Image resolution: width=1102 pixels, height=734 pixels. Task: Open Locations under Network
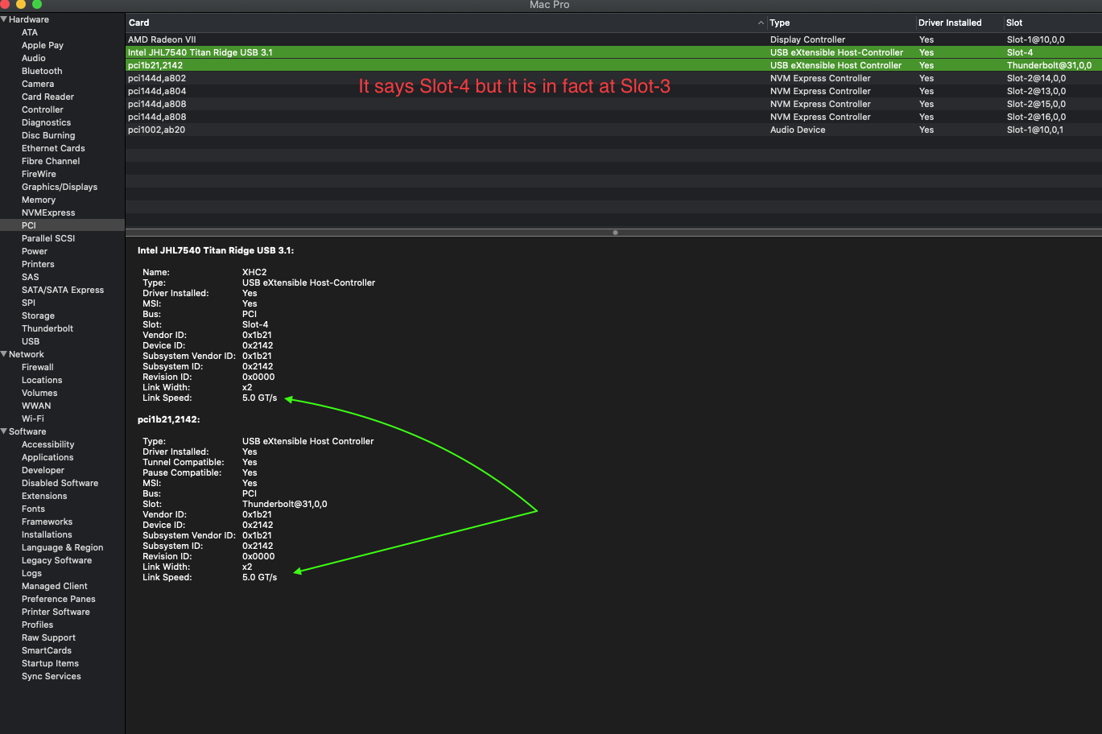(42, 380)
